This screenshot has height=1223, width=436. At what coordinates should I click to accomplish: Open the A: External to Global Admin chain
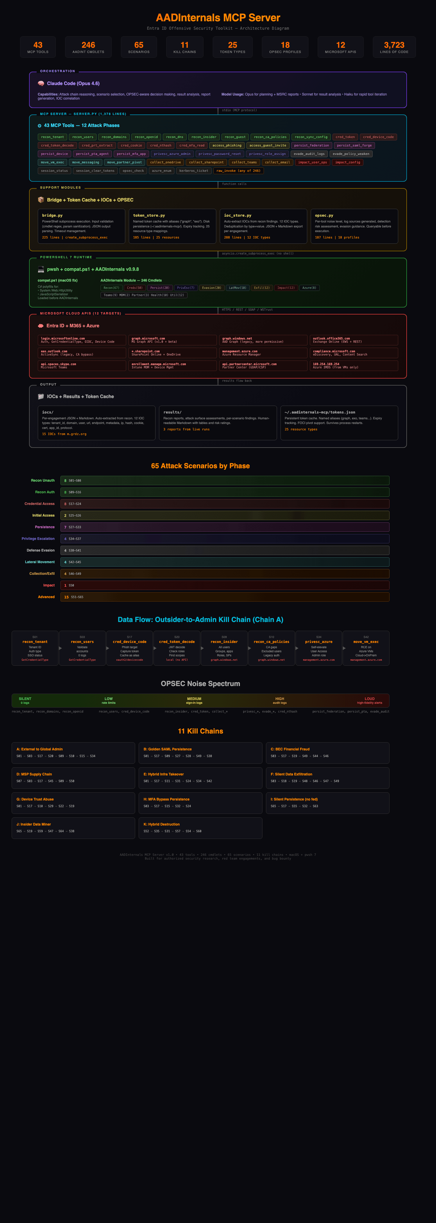(74, 752)
